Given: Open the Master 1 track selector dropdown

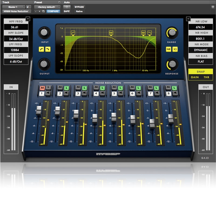Looking at the screenshot, I should pos(13,7).
